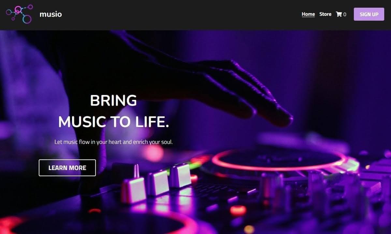
Task: Click the SIGN UP button
Action: (369, 14)
